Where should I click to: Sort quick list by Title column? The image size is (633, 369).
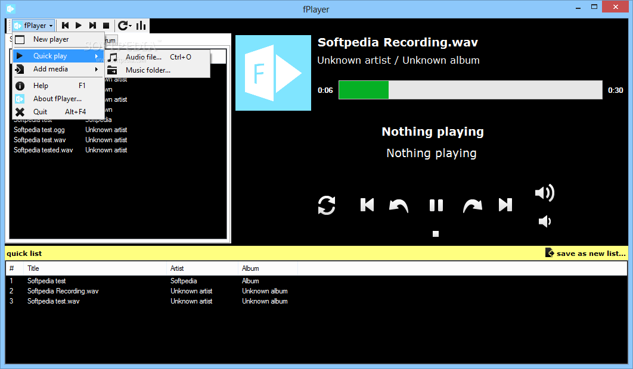click(x=96, y=268)
